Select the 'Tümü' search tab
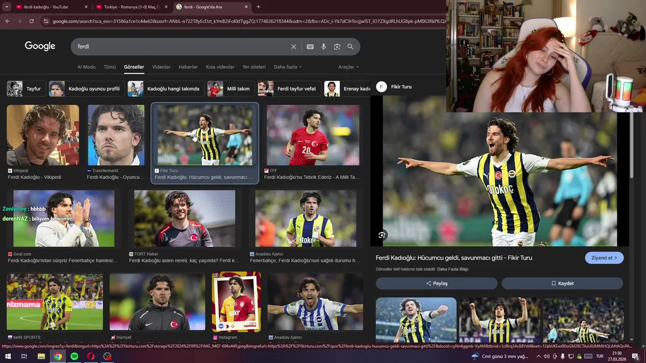 point(110,67)
